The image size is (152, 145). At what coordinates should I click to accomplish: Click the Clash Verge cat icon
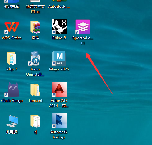coord(12,89)
